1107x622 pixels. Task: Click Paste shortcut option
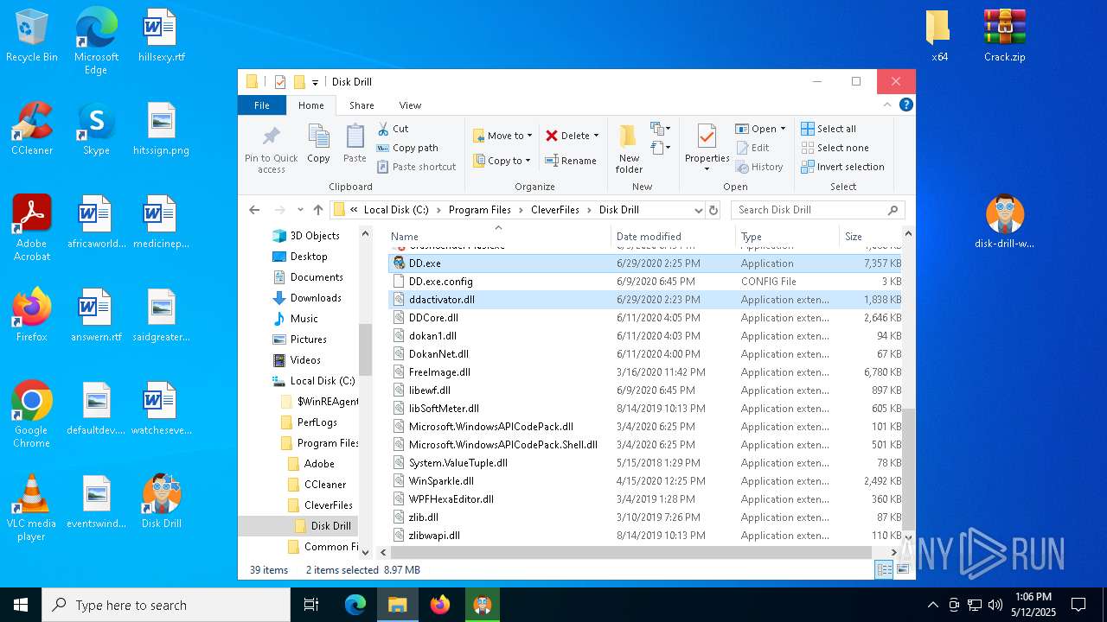[416, 167]
